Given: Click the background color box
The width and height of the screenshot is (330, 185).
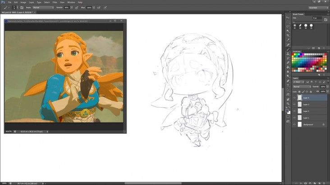Looking at the screenshot, I should 289,113.
